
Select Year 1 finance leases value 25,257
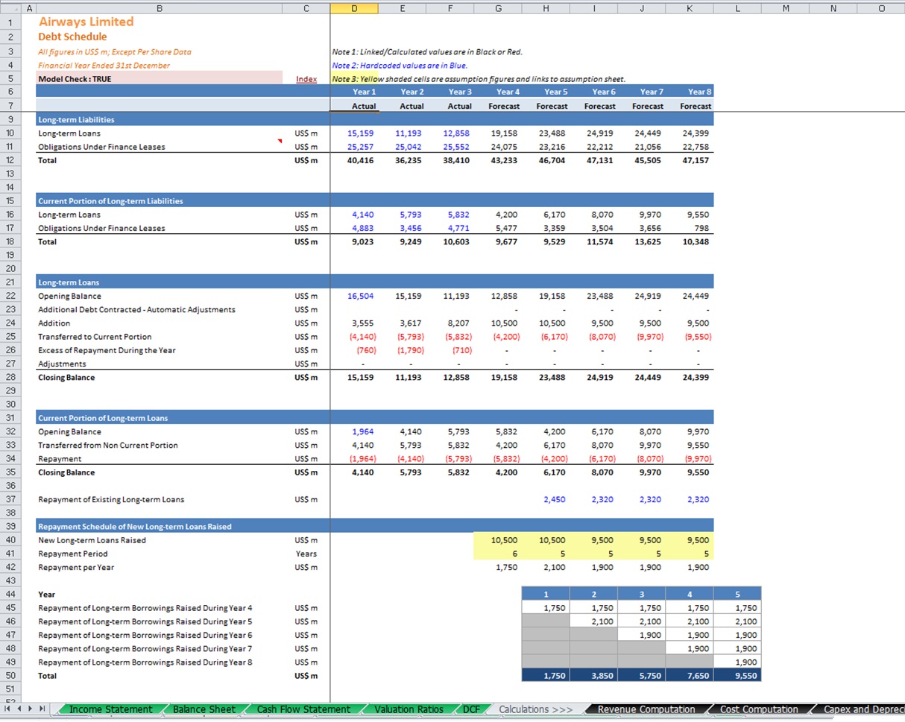pyautogui.click(x=361, y=147)
